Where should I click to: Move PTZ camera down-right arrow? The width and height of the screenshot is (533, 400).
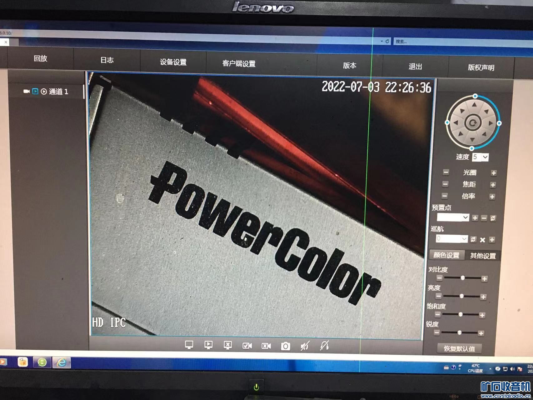click(x=484, y=134)
